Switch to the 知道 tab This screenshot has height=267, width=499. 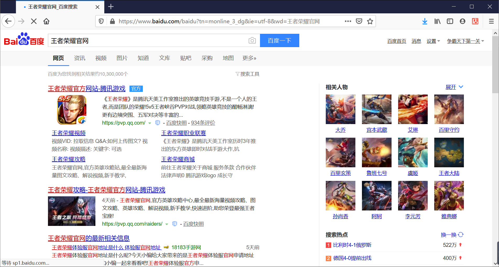coord(143,58)
